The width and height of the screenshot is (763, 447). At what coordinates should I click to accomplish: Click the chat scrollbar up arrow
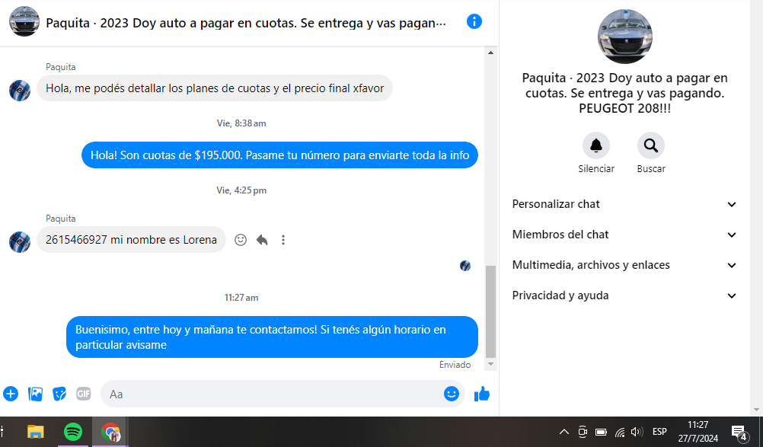click(491, 53)
